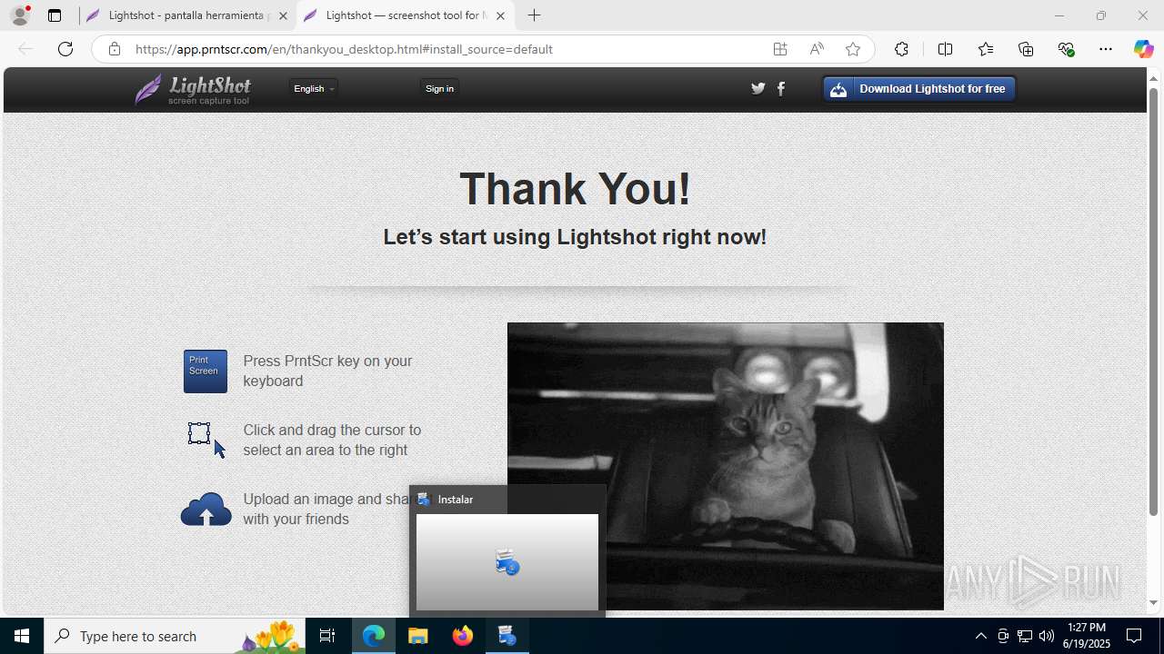Open Lightshot Facebook page icon
1164x654 pixels.
(781, 88)
